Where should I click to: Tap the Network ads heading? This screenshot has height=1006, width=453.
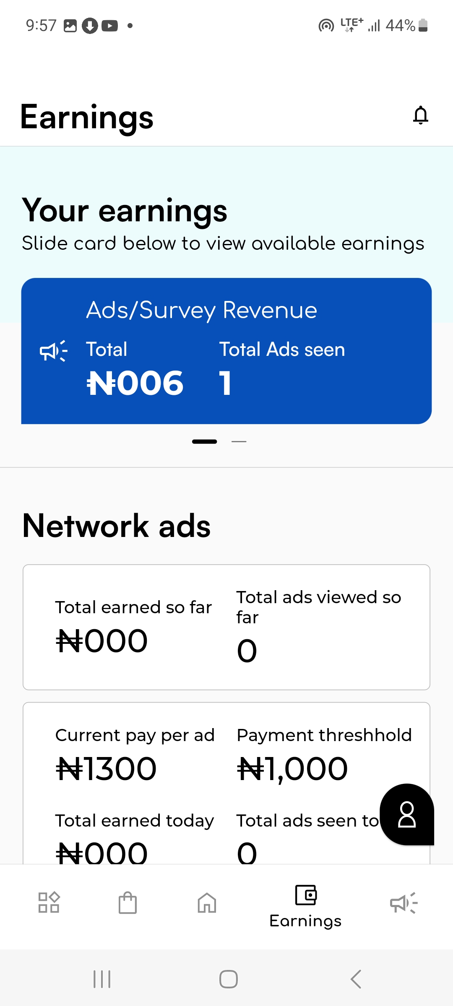[x=117, y=526]
